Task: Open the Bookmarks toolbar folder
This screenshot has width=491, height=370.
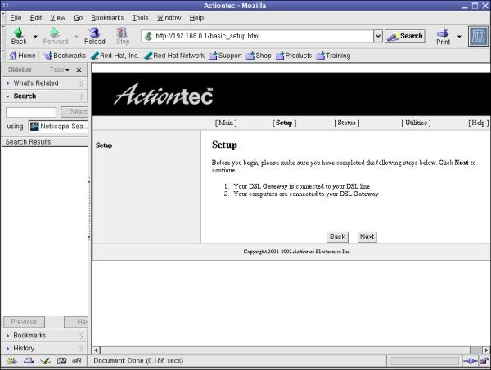Action: (x=65, y=56)
